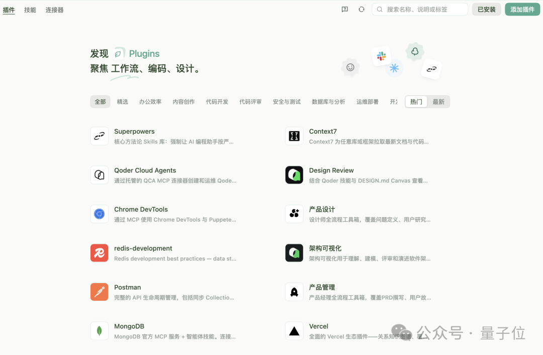The height and width of the screenshot is (355, 543).
Task: Open the 架构可视化 plugin icon
Action: 294,253
